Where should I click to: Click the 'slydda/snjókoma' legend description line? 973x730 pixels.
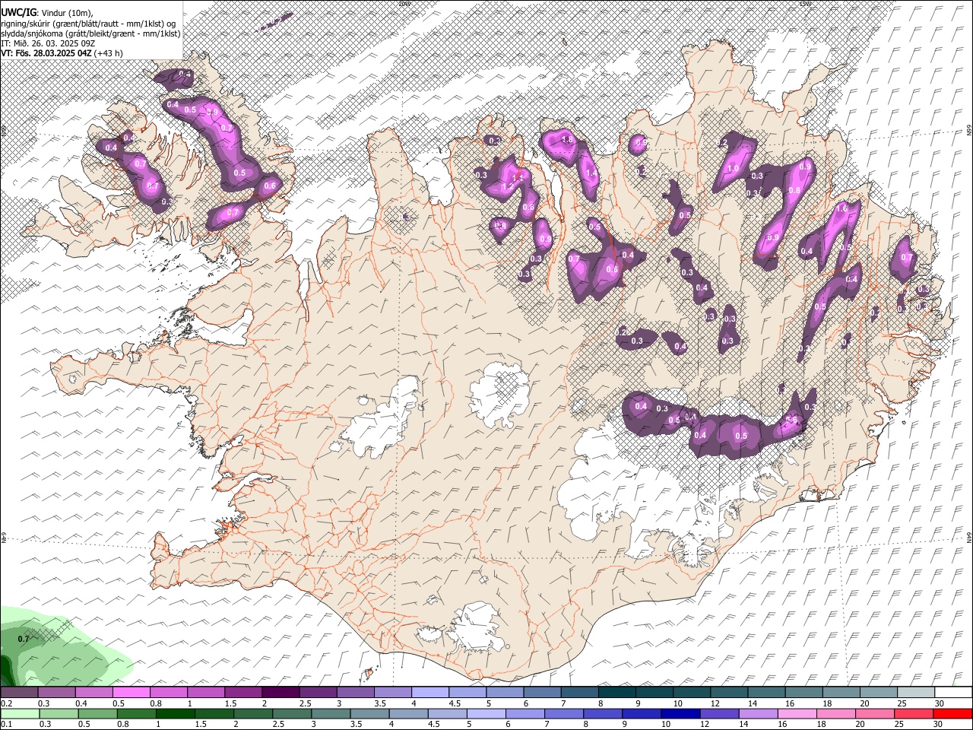coord(90,33)
